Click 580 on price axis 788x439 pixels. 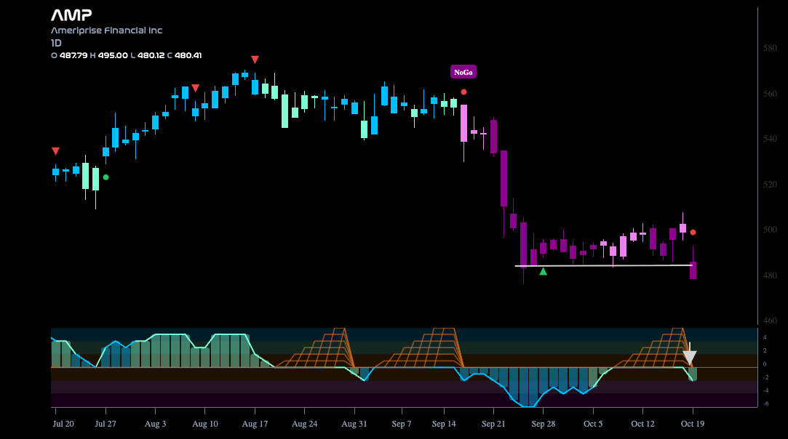tap(770, 48)
